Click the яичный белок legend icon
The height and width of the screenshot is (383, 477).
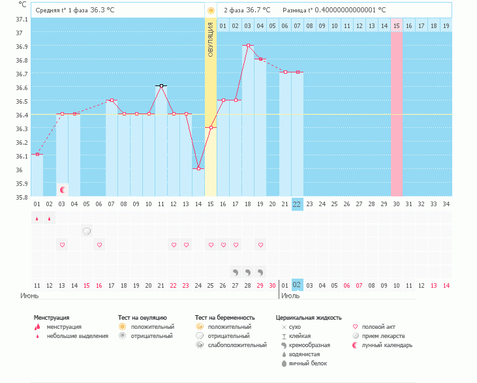click(284, 363)
